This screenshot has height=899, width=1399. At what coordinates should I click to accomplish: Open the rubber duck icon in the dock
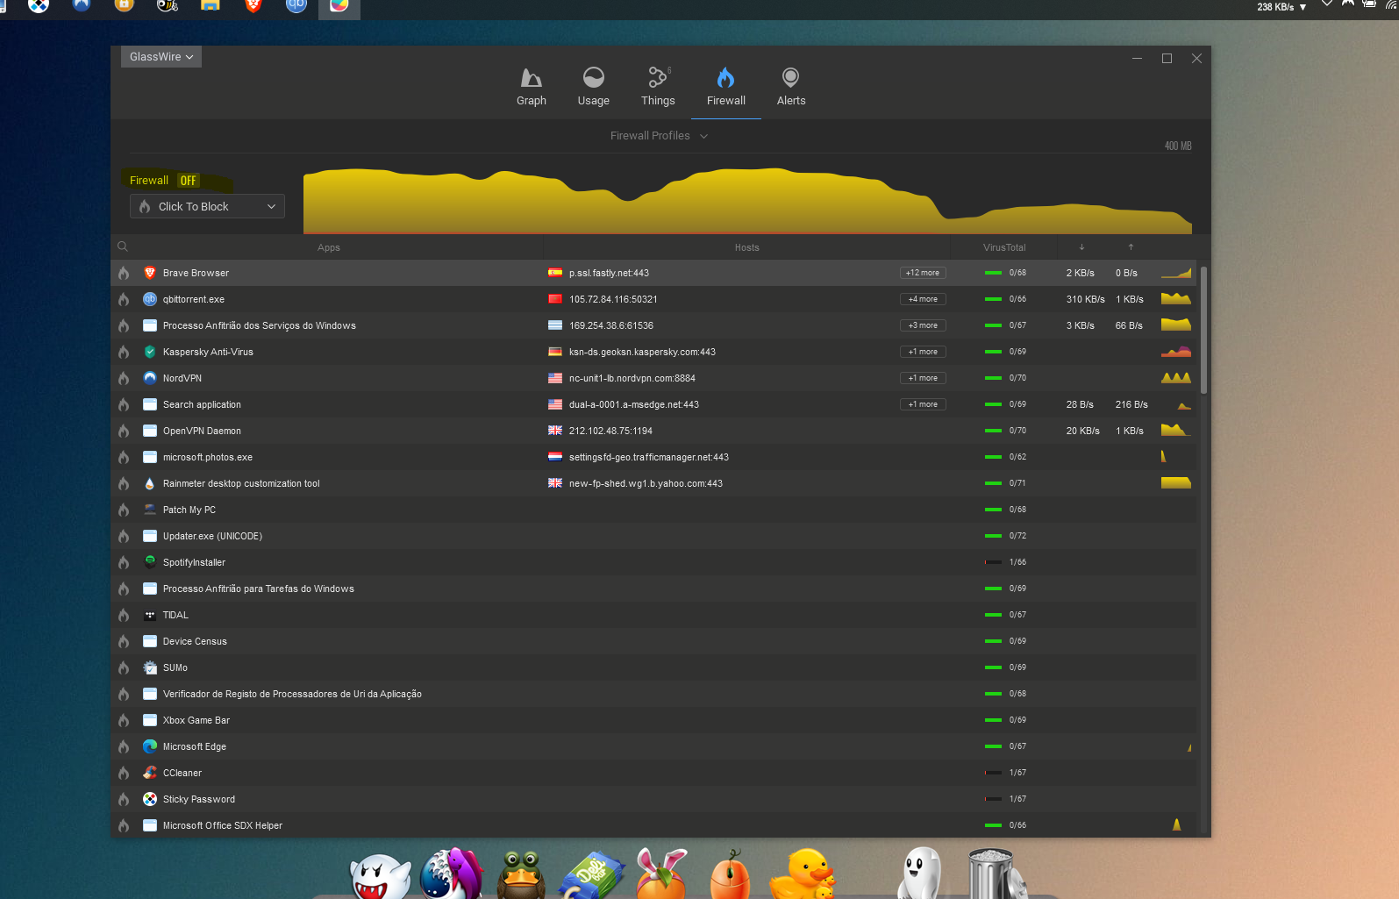point(803,874)
